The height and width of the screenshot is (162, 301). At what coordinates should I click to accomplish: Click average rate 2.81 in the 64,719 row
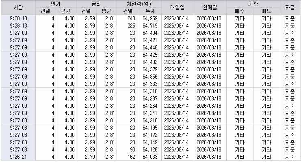(110, 26)
